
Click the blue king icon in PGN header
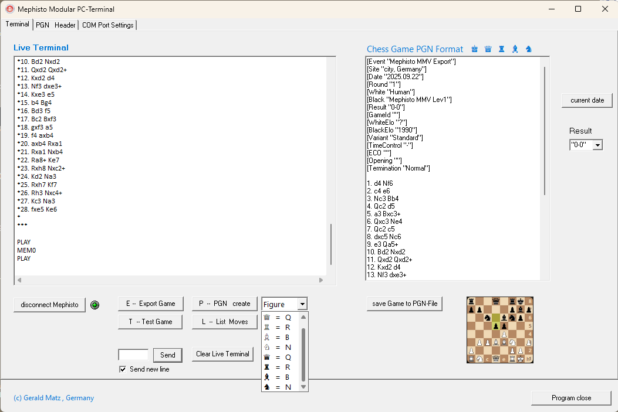[x=475, y=49]
